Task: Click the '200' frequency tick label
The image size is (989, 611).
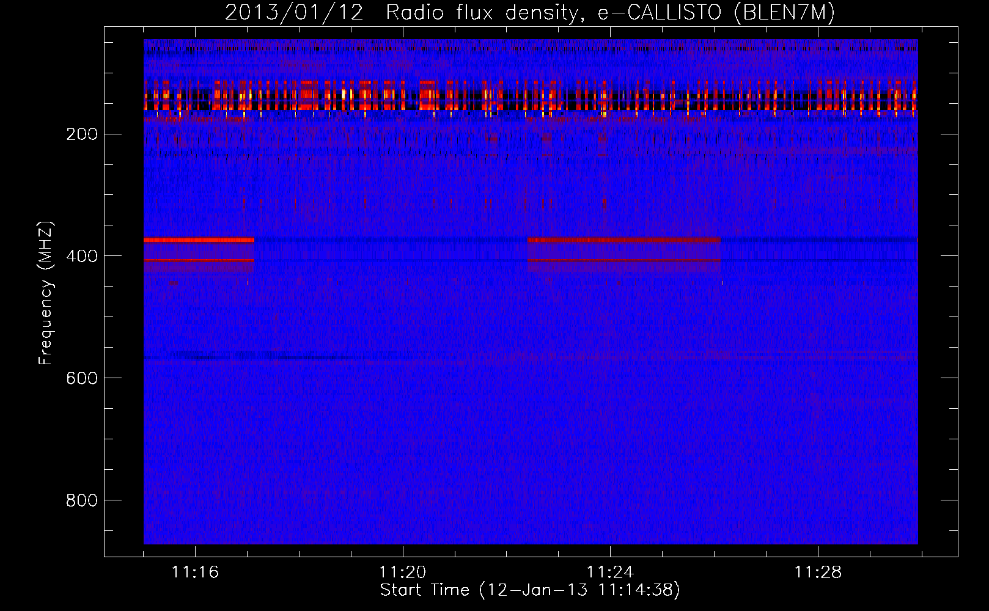Action: pos(82,134)
